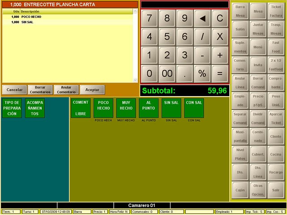Choose the AL PUNTO cooking option
This screenshot has width=287, height=215.
coord(149,108)
